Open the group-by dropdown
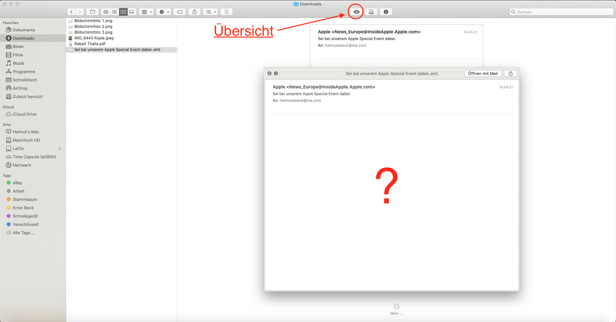The height and width of the screenshot is (322, 616). (146, 12)
